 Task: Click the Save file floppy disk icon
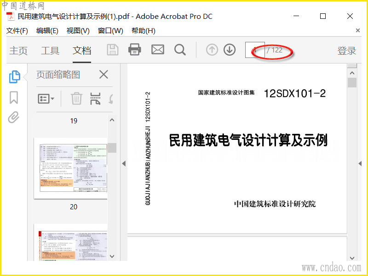point(113,50)
